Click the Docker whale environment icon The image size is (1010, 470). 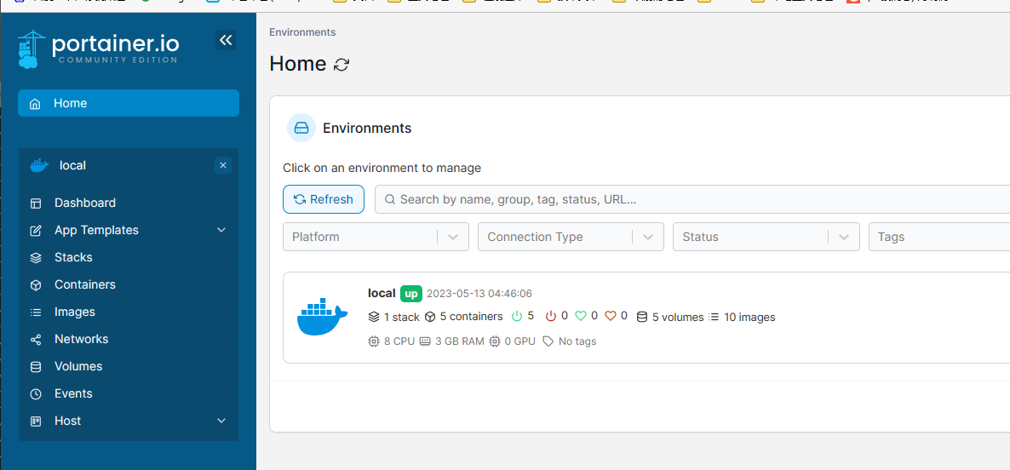click(x=322, y=318)
